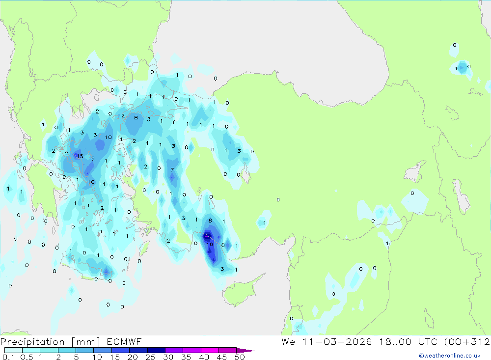
Task: Click the 20–25 mm legend color swatch
Action: [138, 350]
